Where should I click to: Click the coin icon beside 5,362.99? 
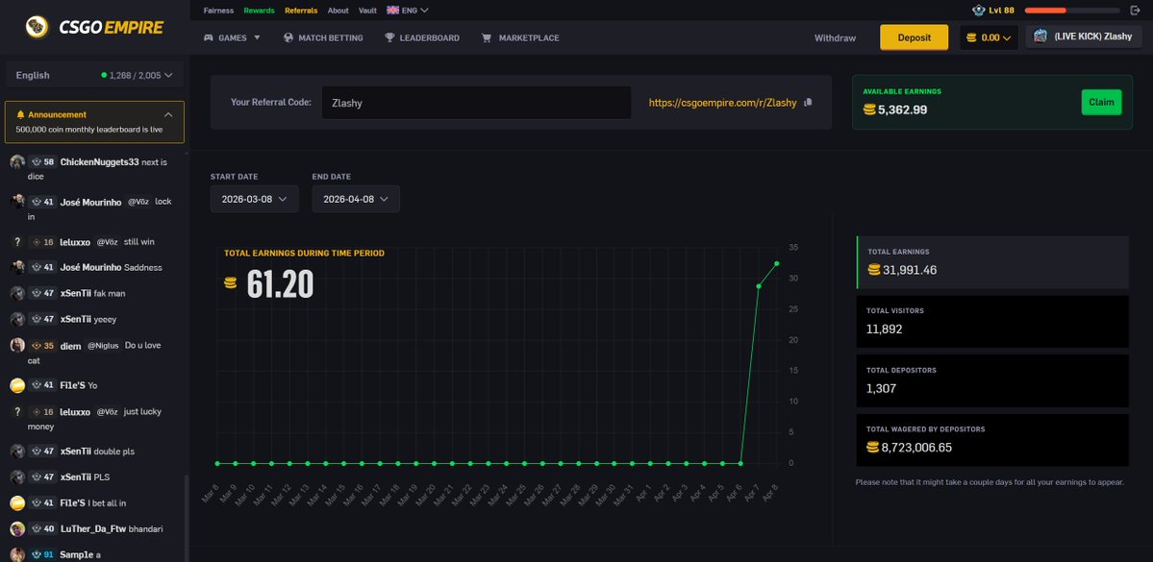870,110
